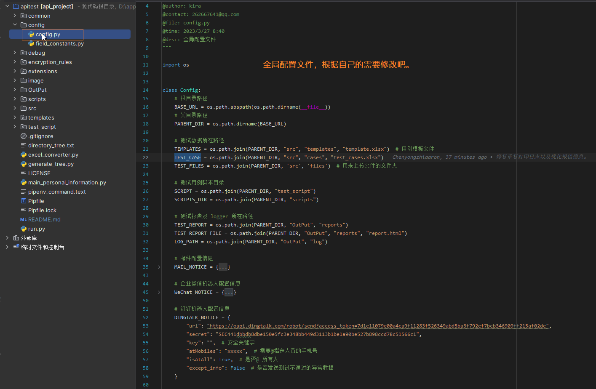Open field_constants.py from the tree
Viewport: 596px width, 389px height.
coord(60,43)
